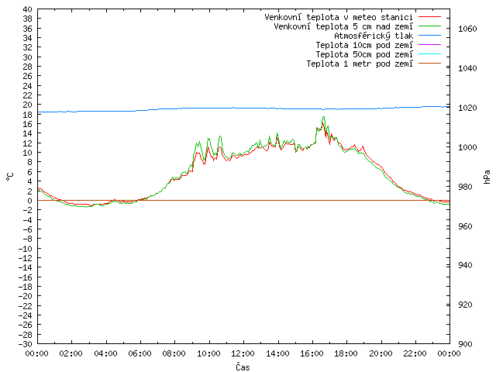Click the left axis value '20'

[x=28, y=105]
